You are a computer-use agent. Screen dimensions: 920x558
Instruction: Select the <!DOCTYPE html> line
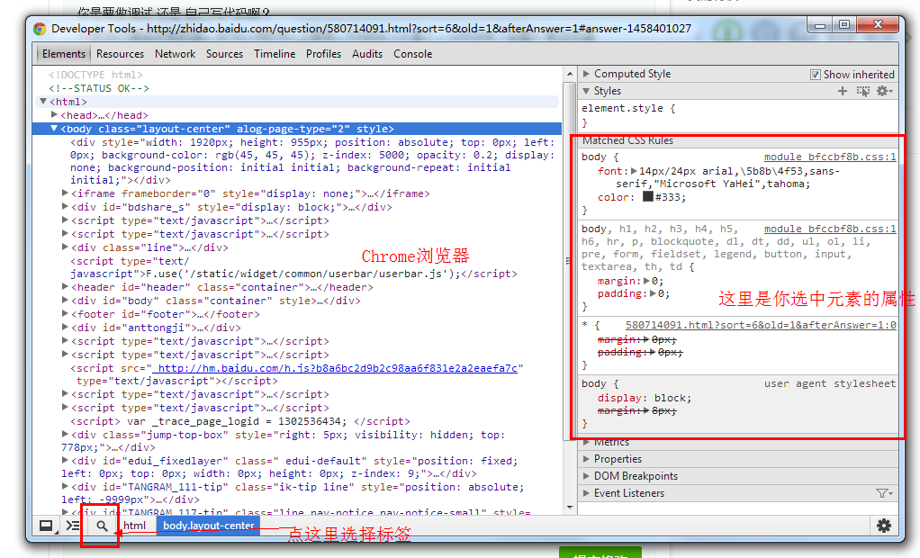coord(95,75)
